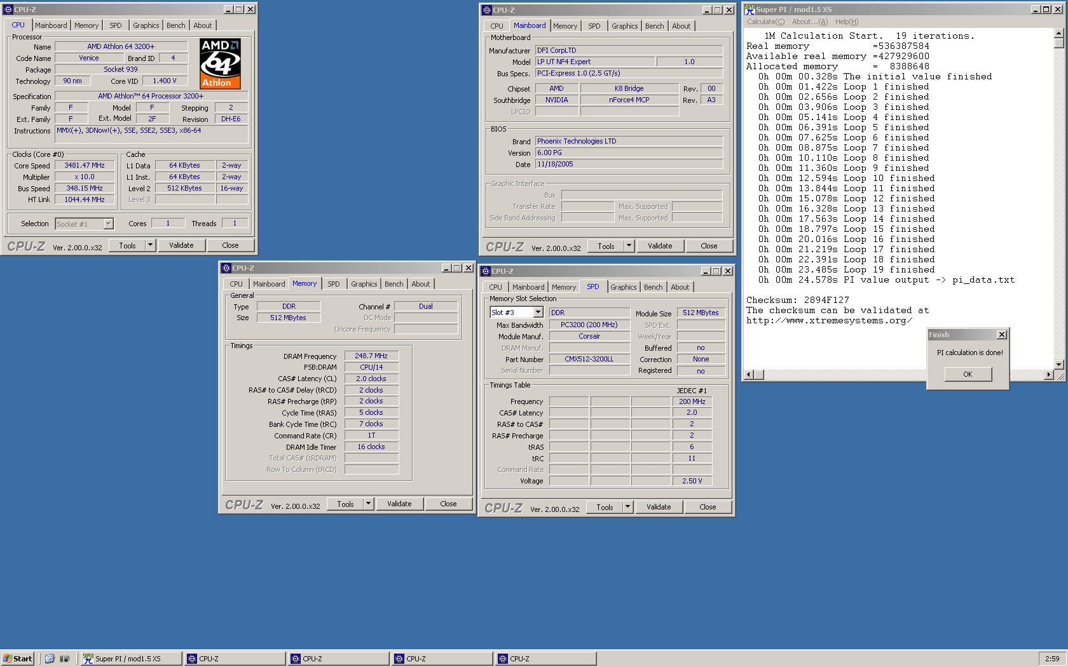Activate the last CPU-Z taskbar button
Screen dimensions: 1068x667
coord(545,659)
